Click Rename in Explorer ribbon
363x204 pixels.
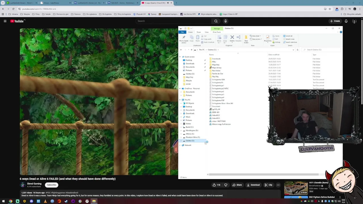coord(239,38)
